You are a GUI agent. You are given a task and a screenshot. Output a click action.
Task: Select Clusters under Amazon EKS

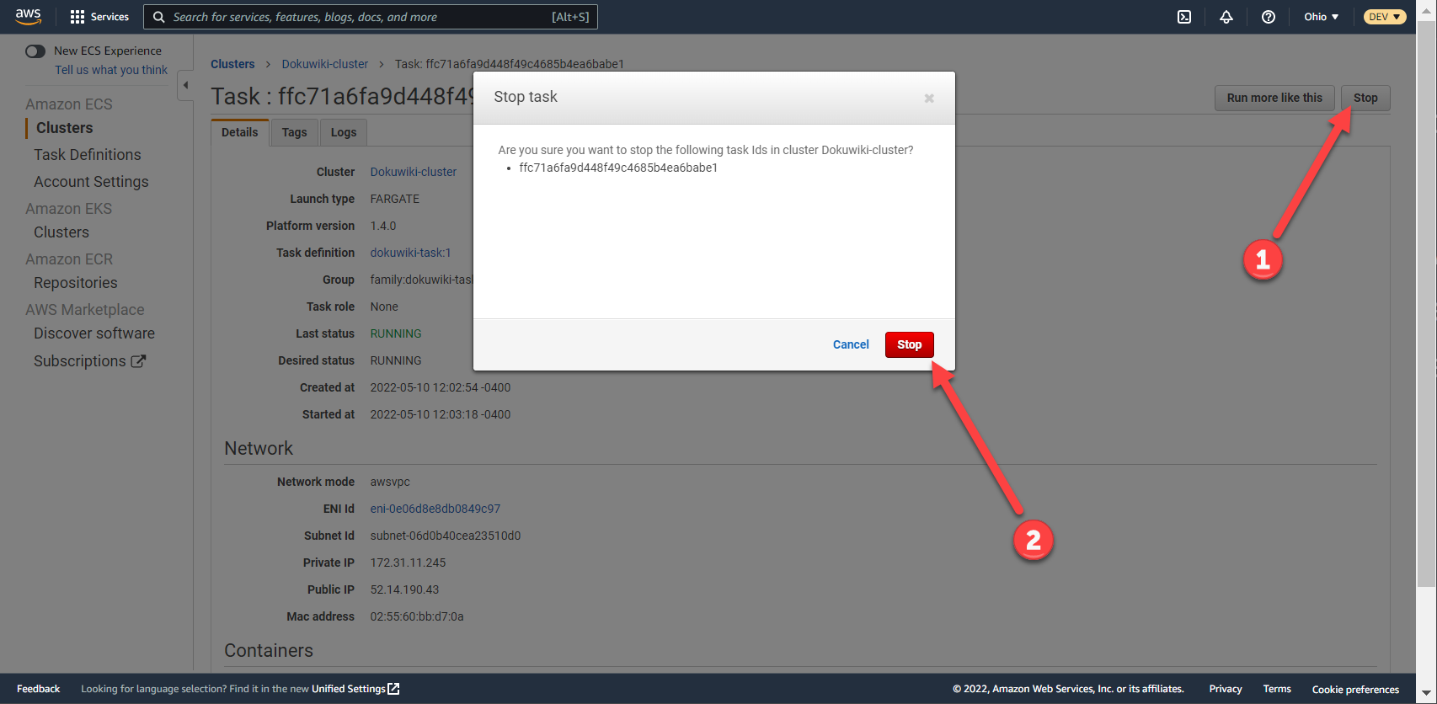point(61,232)
